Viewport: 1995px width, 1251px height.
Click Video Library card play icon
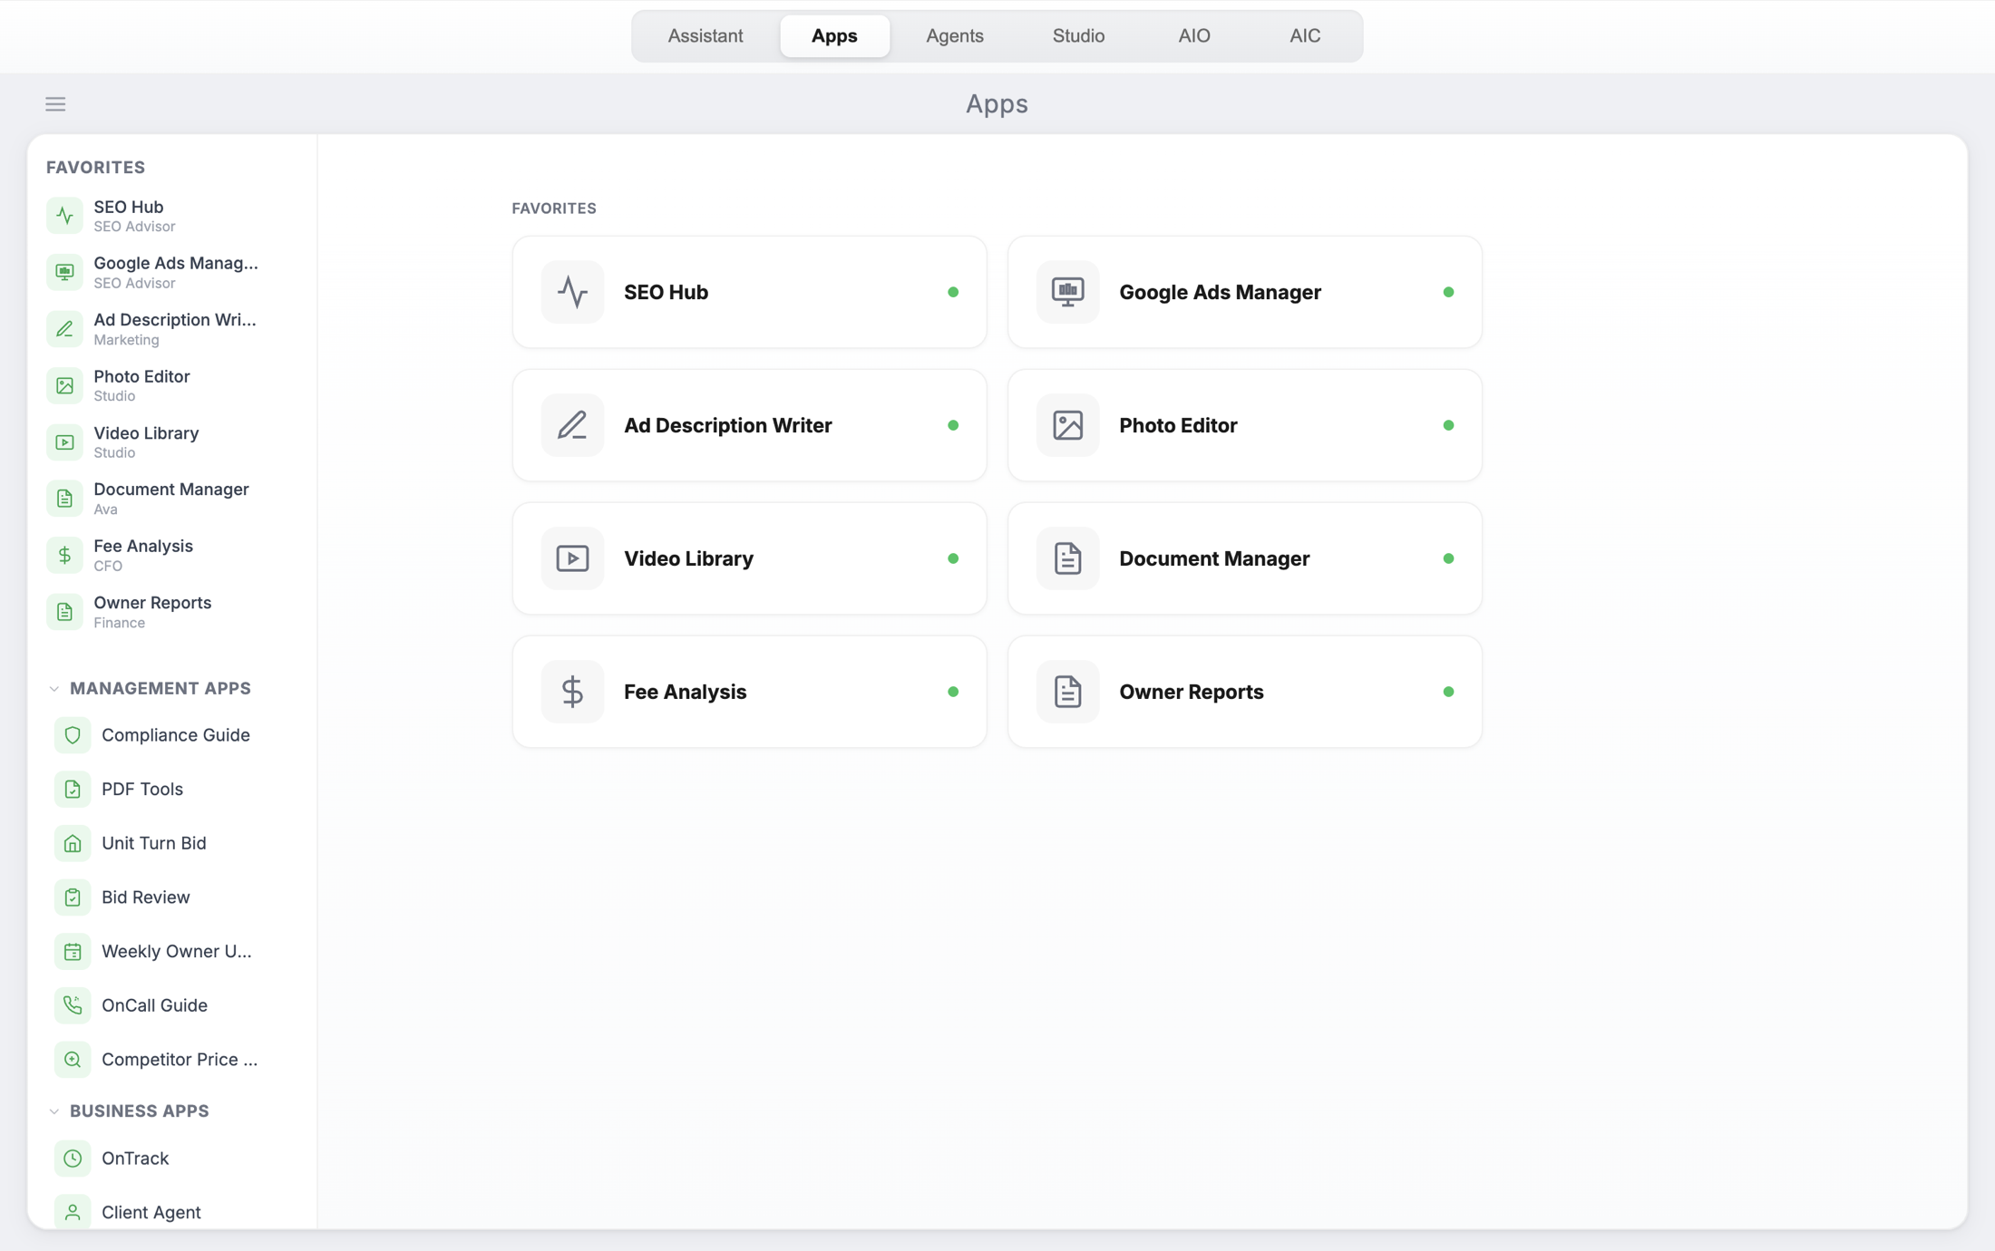[x=572, y=558]
